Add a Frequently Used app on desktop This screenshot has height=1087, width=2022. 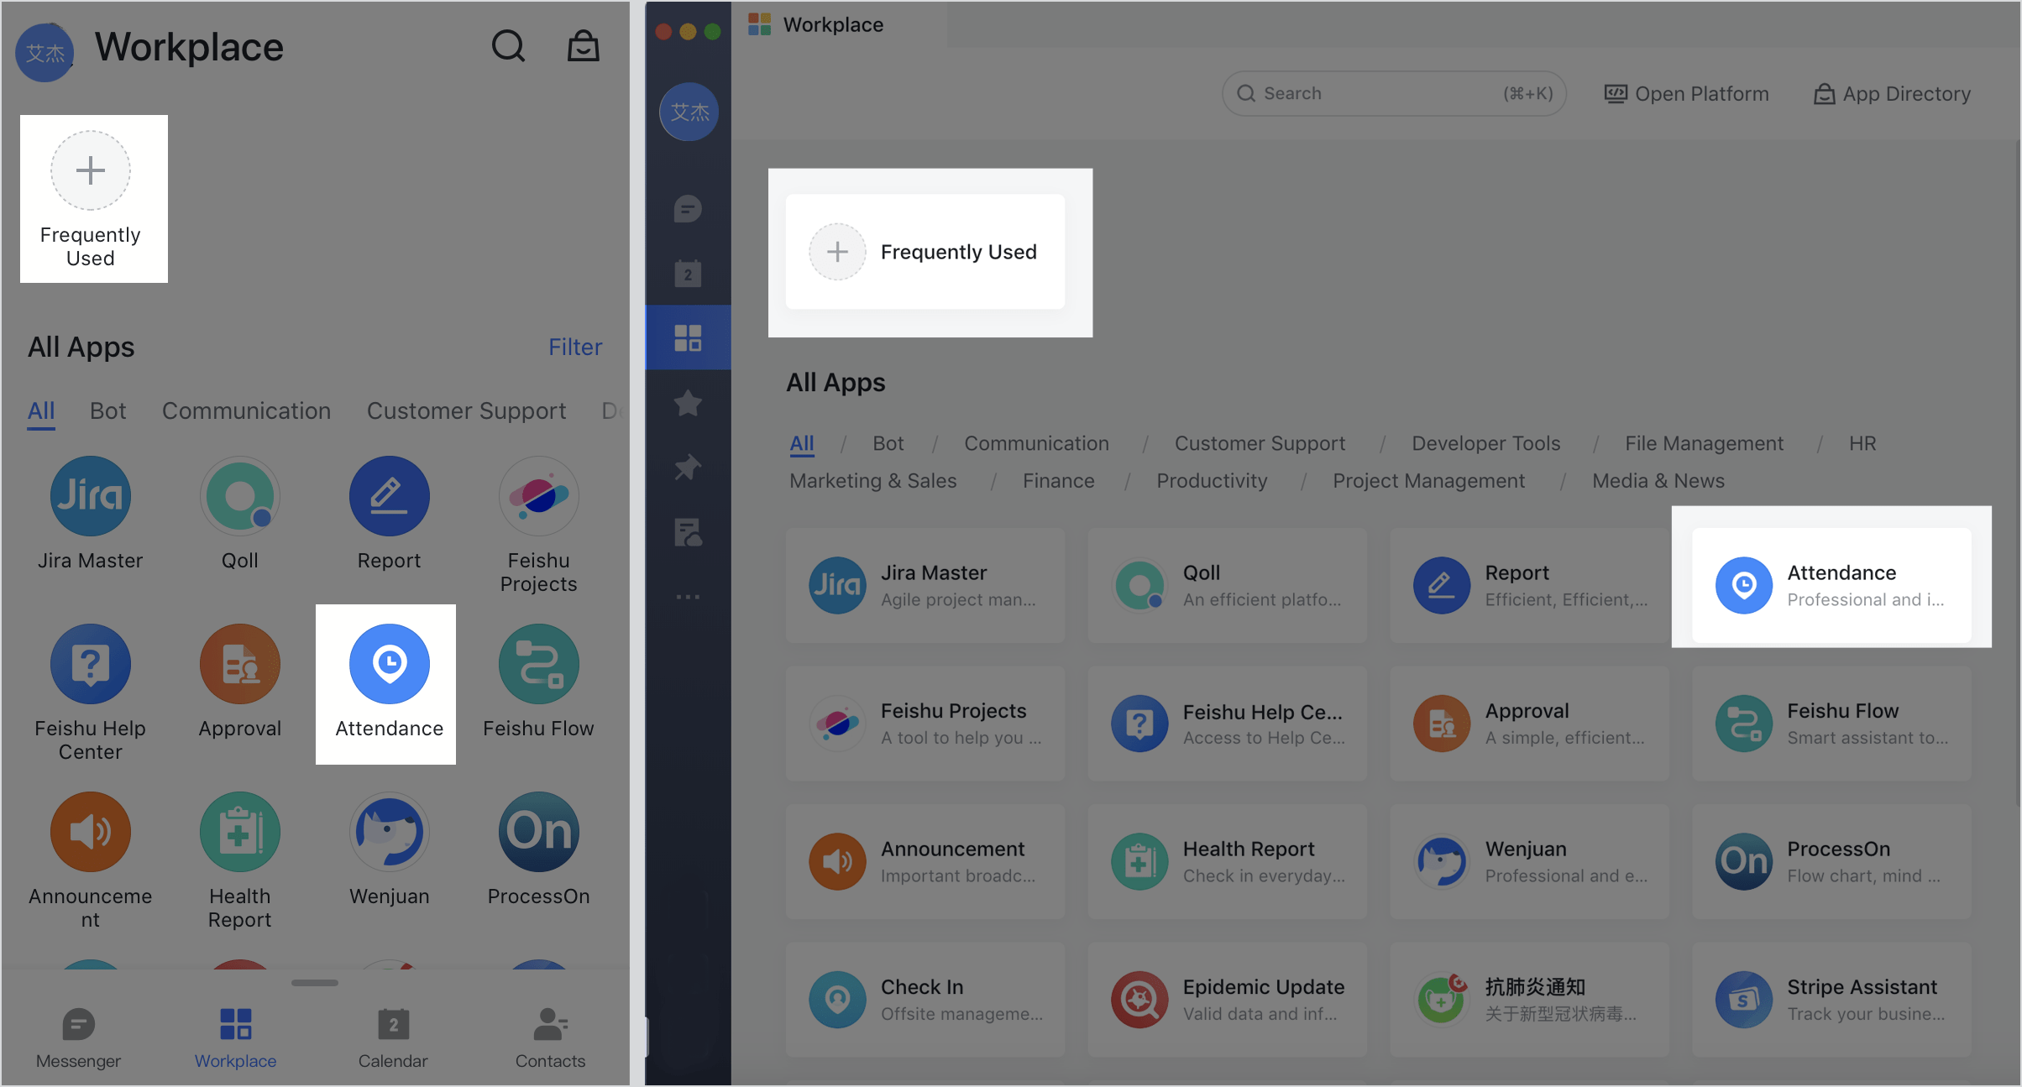837,252
